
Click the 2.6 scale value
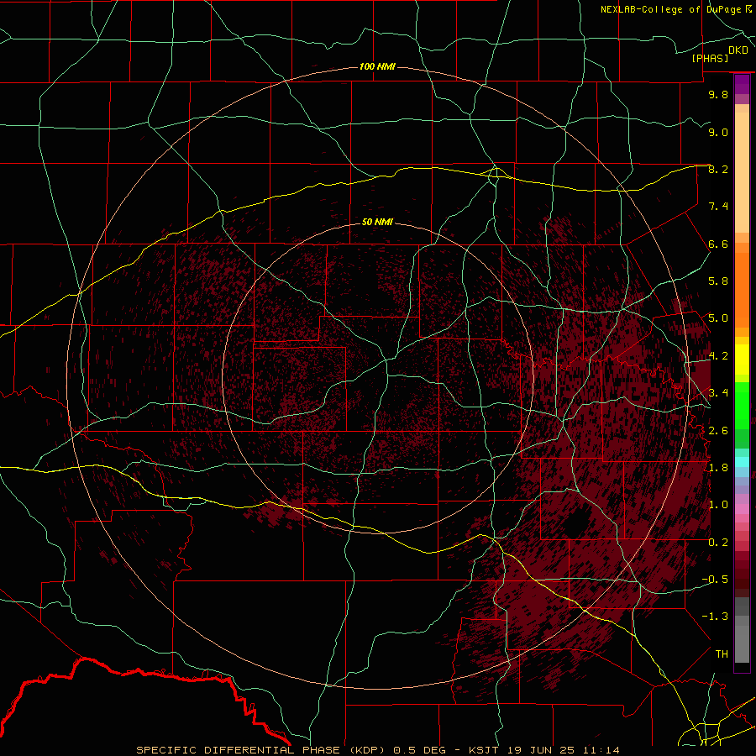(718, 431)
